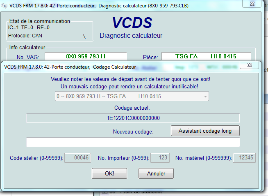Click the Etat de la communication label

pos(40,21)
